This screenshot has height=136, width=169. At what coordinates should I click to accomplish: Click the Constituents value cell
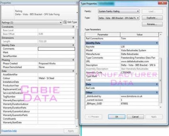click(x=56, y=119)
